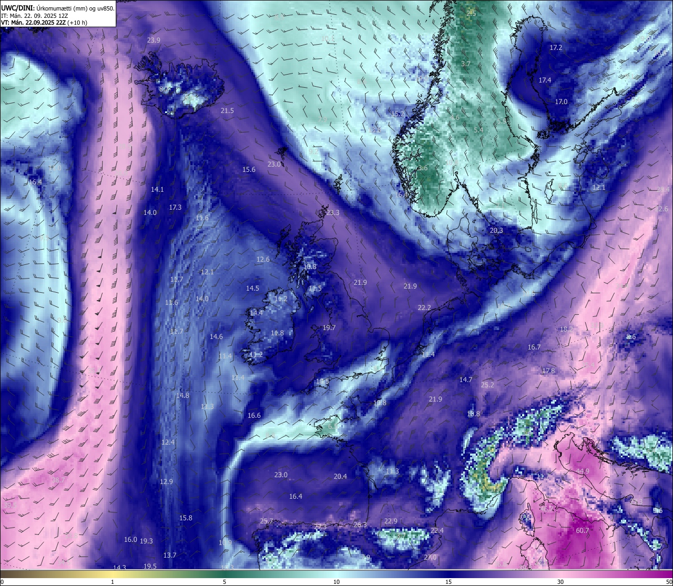This screenshot has width=673, height=586.
Task: Select the 17.0 label over southern Finland
Action: pyautogui.click(x=562, y=101)
